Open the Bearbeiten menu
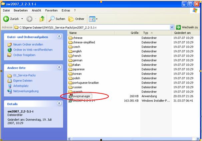Image resolution: width=202 pixels, height=141 pixels. pos(21,11)
